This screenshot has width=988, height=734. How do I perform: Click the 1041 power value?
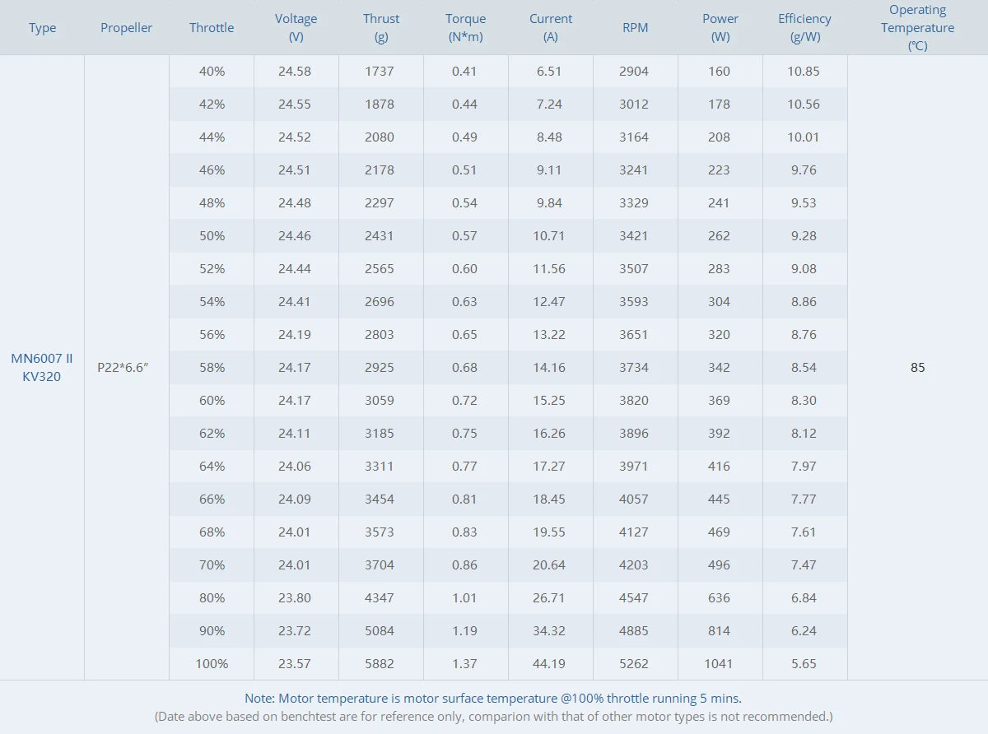pyautogui.click(x=719, y=664)
